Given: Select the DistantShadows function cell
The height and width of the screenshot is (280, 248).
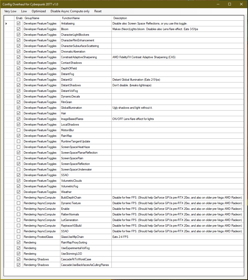Looking at the screenshot, I should point(86,85).
